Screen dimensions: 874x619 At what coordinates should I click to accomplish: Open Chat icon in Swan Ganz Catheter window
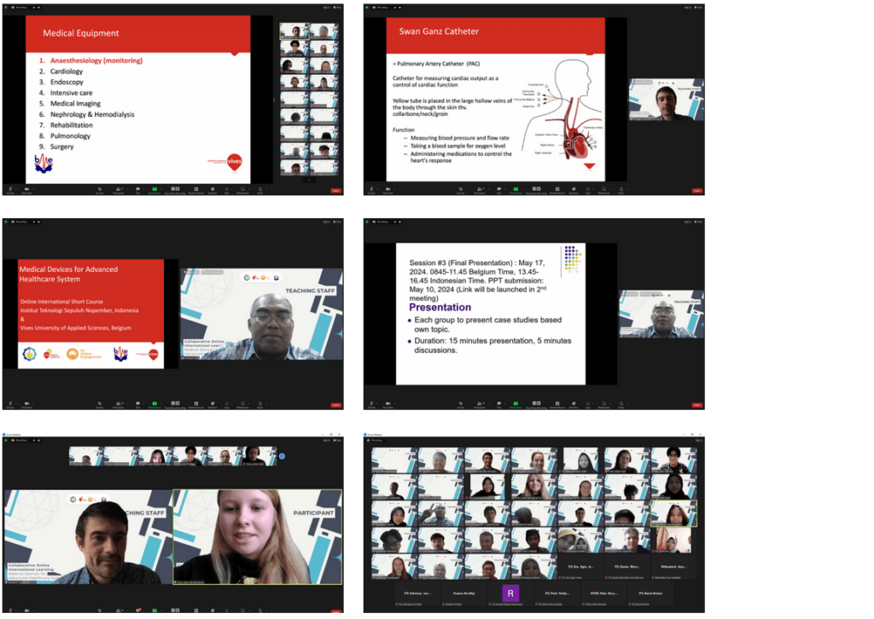pos(499,190)
